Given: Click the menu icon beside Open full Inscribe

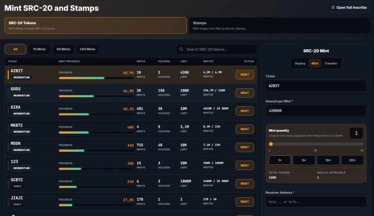Looking at the screenshot, I should click(333, 7).
